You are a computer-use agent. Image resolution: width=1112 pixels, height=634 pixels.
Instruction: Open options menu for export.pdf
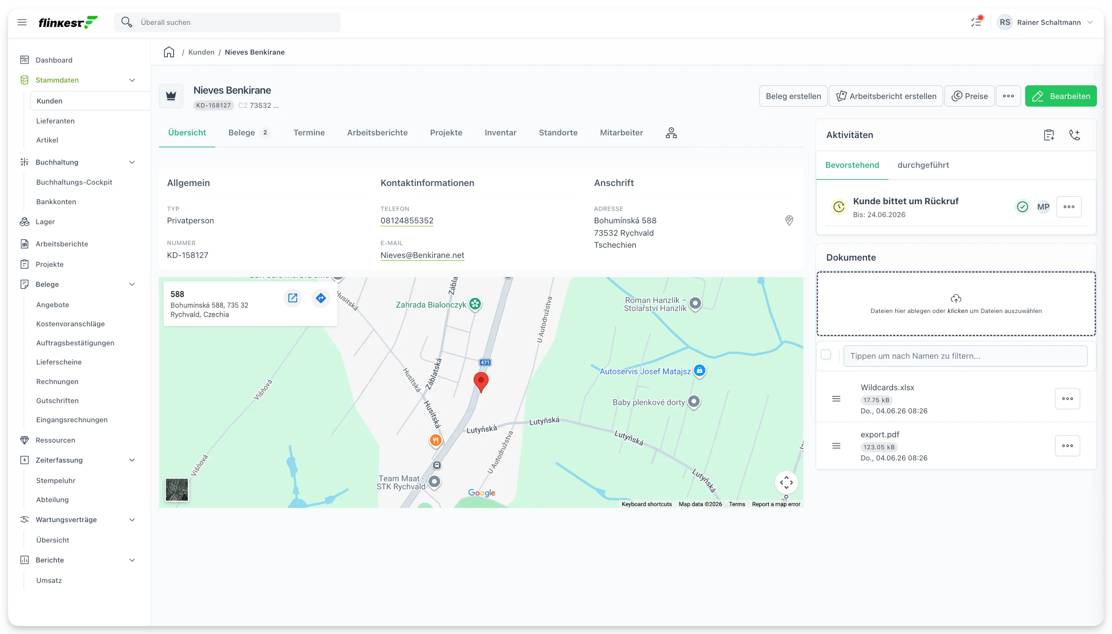point(1068,446)
